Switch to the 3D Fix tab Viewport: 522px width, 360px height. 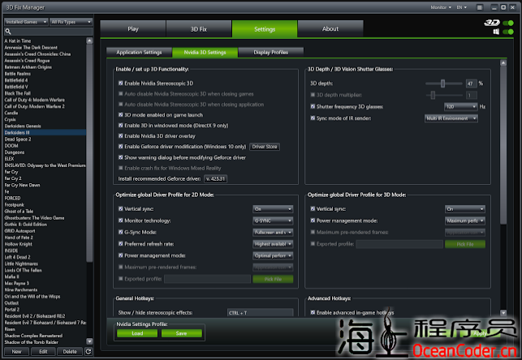coord(199,29)
